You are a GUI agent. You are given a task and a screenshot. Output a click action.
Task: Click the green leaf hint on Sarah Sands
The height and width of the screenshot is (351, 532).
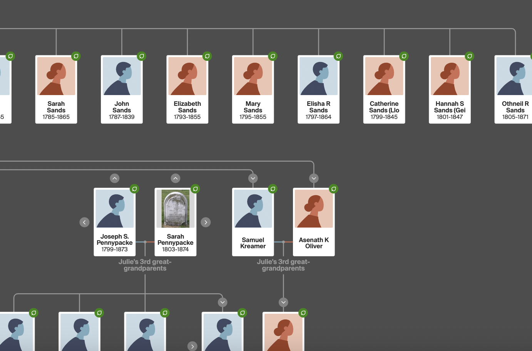tap(76, 56)
